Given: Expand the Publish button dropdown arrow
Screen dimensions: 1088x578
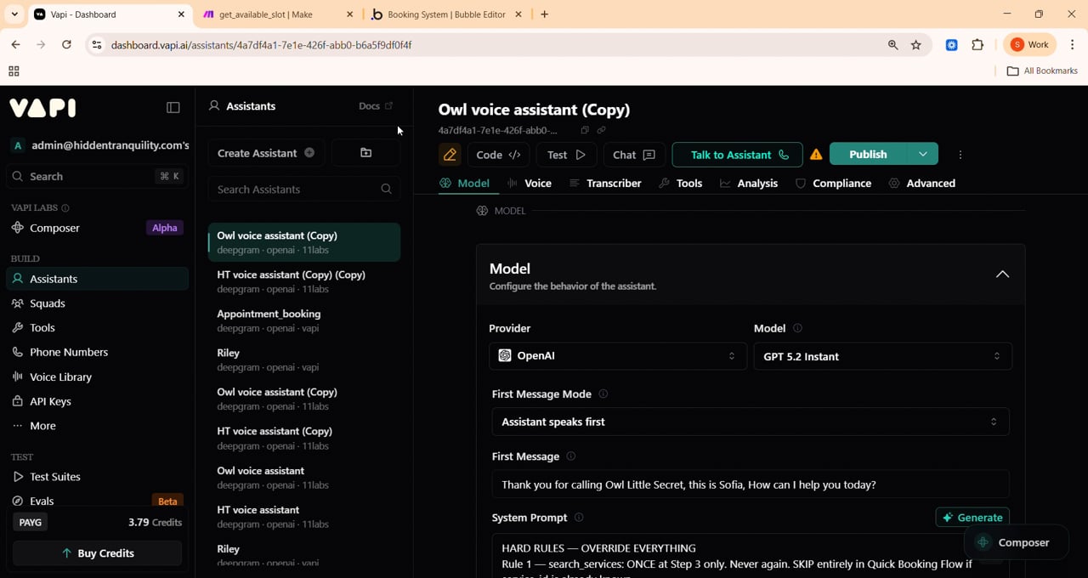Looking at the screenshot, I should pos(923,154).
